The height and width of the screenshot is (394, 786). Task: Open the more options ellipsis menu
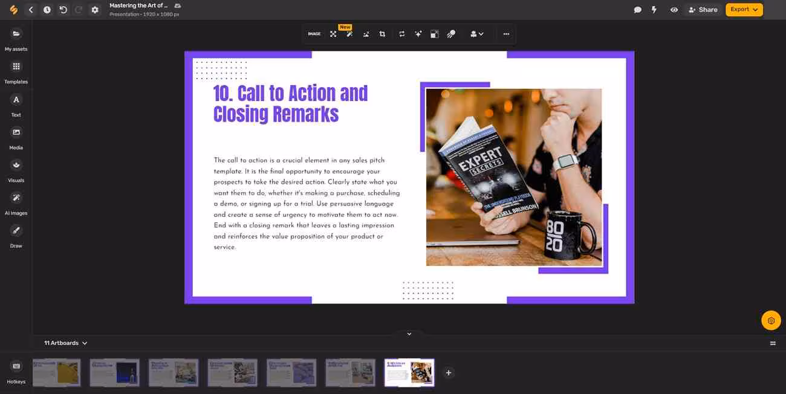(x=506, y=34)
